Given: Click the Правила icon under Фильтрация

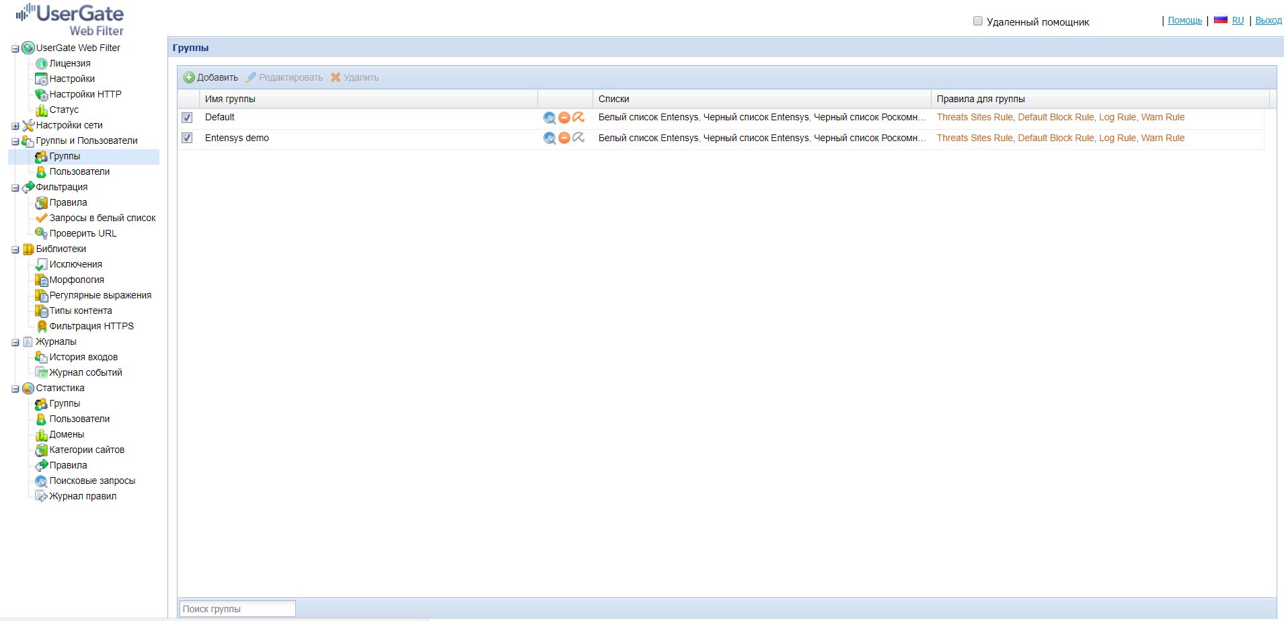Looking at the screenshot, I should pos(42,203).
